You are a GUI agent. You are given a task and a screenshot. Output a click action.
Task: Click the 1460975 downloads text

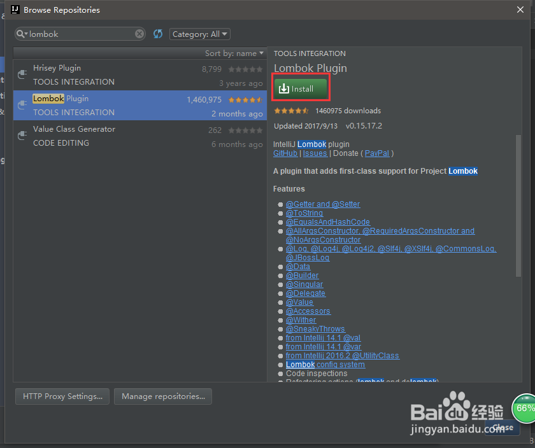348,111
